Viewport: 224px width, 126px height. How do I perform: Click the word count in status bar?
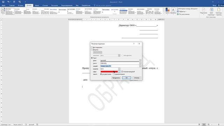(18, 125)
